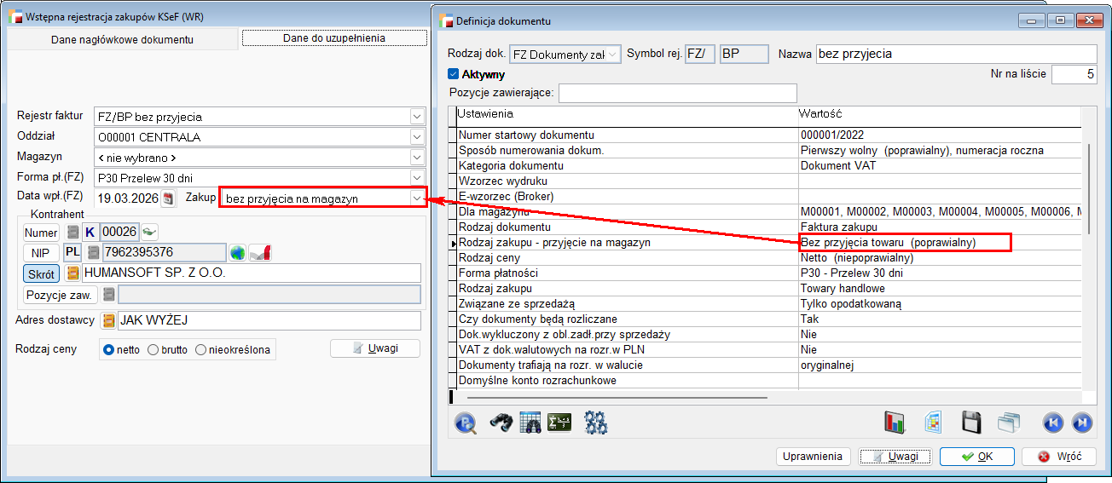Toggle the Aktywny checkbox
This screenshot has width=1112, height=483.
[x=454, y=74]
